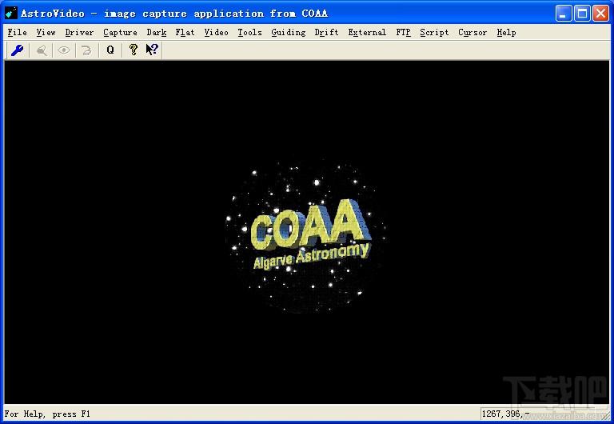The width and height of the screenshot is (614, 424).
Task: Click the grayed-out eye preview icon
Action: coord(64,50)
